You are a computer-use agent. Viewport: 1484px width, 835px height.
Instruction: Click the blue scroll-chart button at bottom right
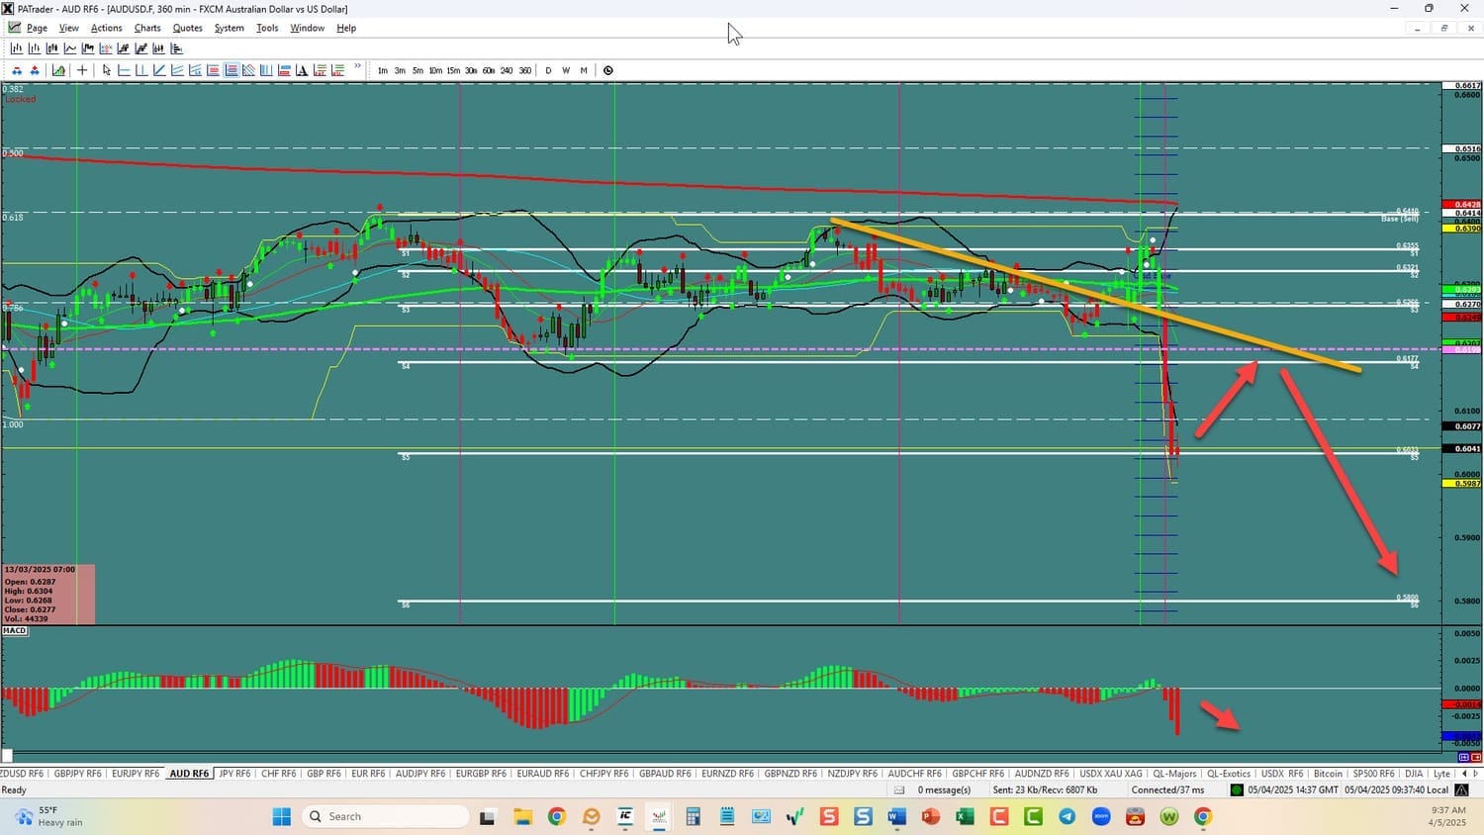[1463, 757]
